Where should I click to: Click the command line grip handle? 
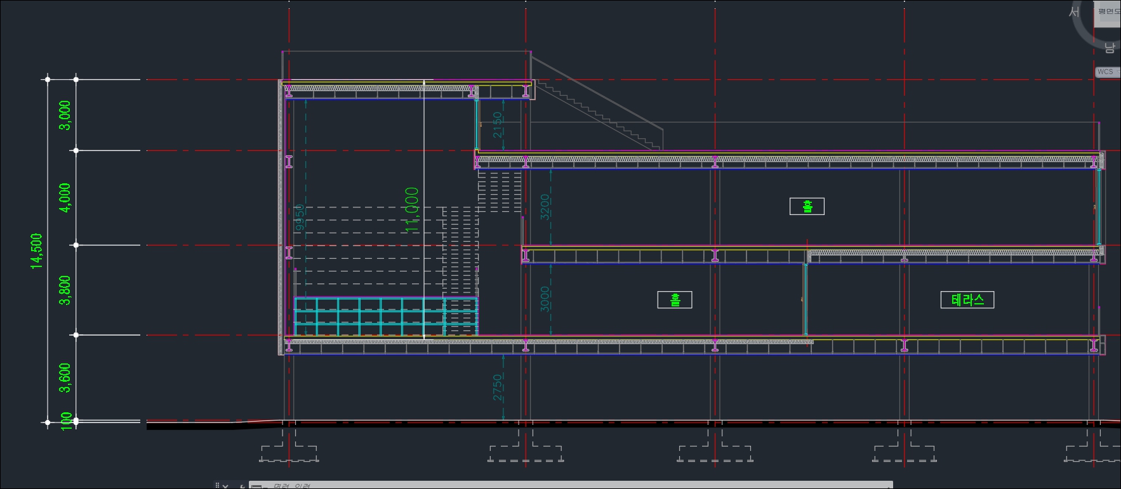tap(217, 486)
